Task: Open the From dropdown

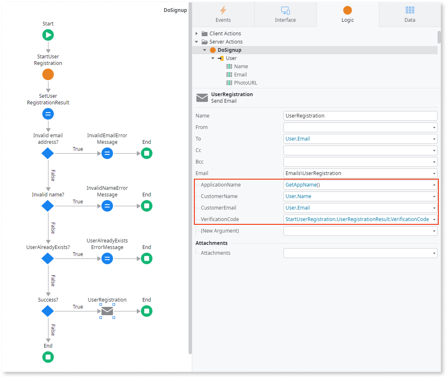Action: 434,127
